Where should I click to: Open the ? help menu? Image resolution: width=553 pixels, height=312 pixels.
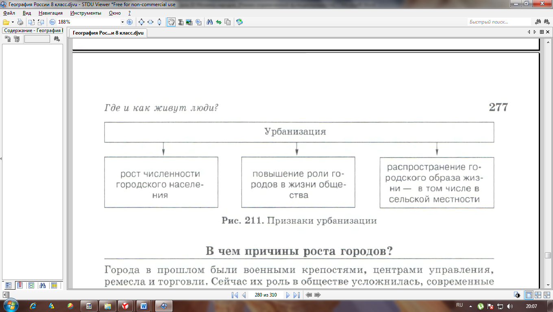[129, 13]
